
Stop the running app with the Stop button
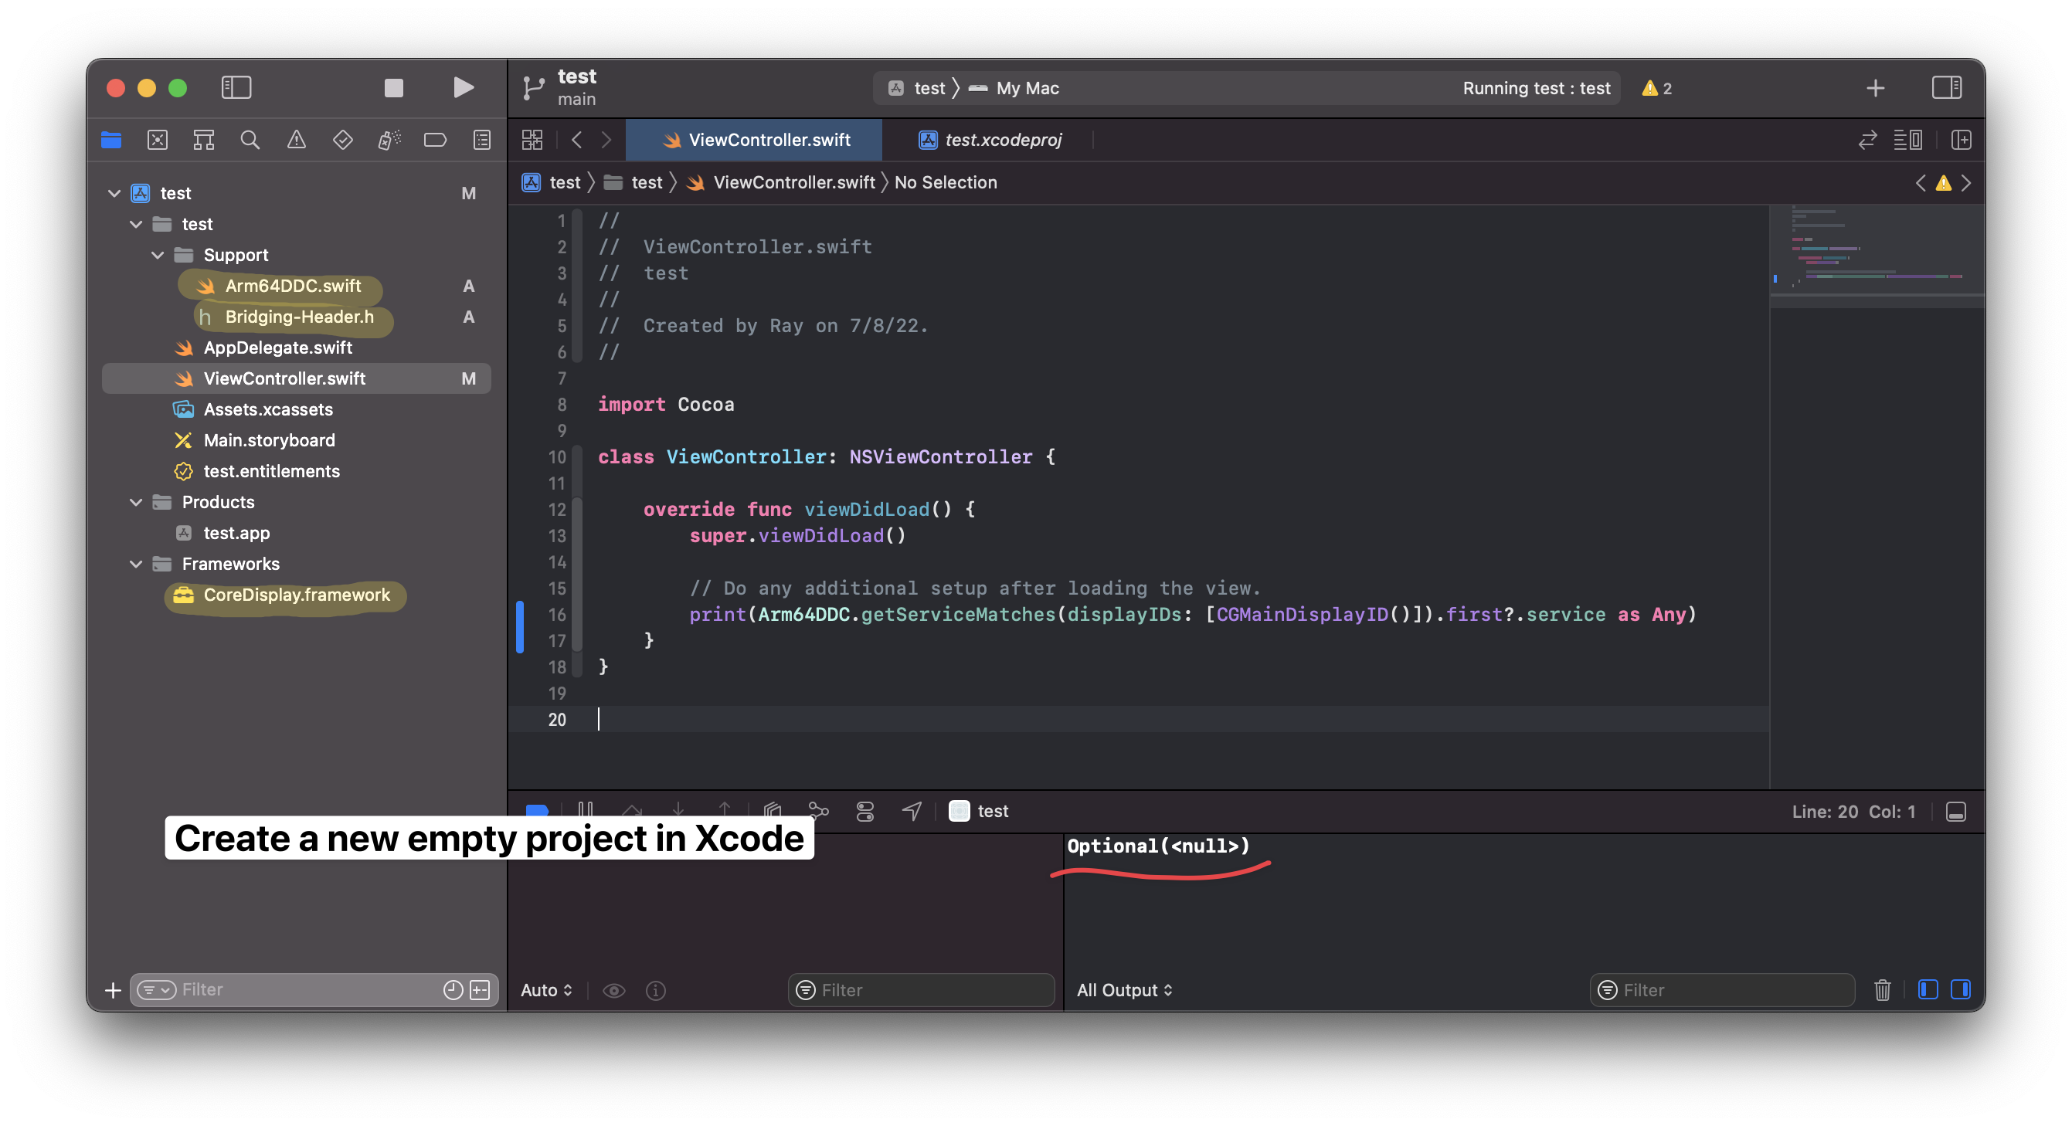pos(393,86)
